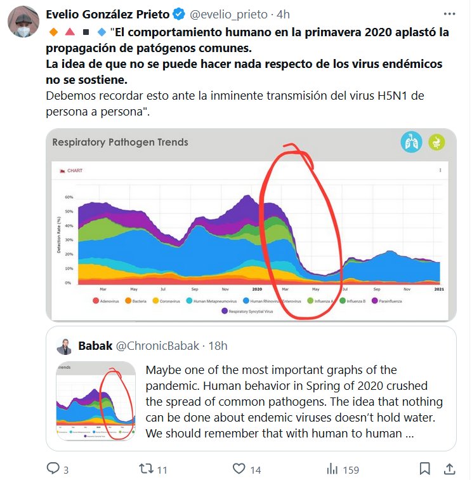Click the green gastrointestinal icon in the chart

click(437, 142)
